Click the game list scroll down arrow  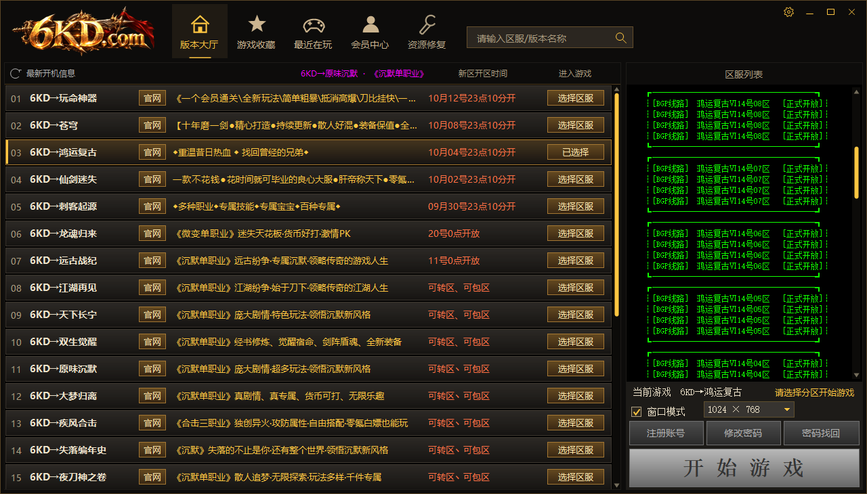[616, 485]
